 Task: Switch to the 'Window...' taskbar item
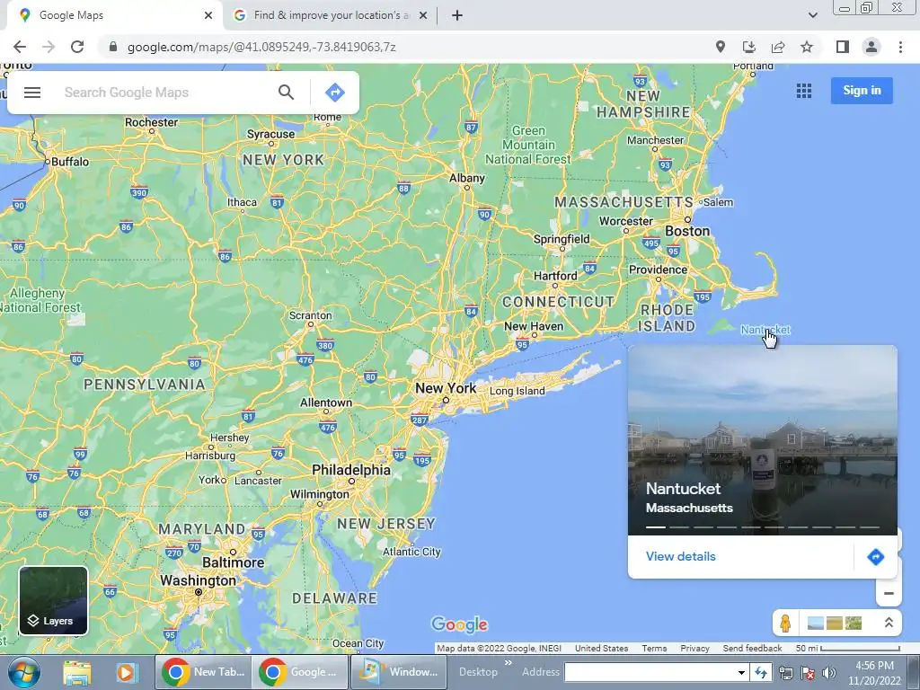[399, 672]
